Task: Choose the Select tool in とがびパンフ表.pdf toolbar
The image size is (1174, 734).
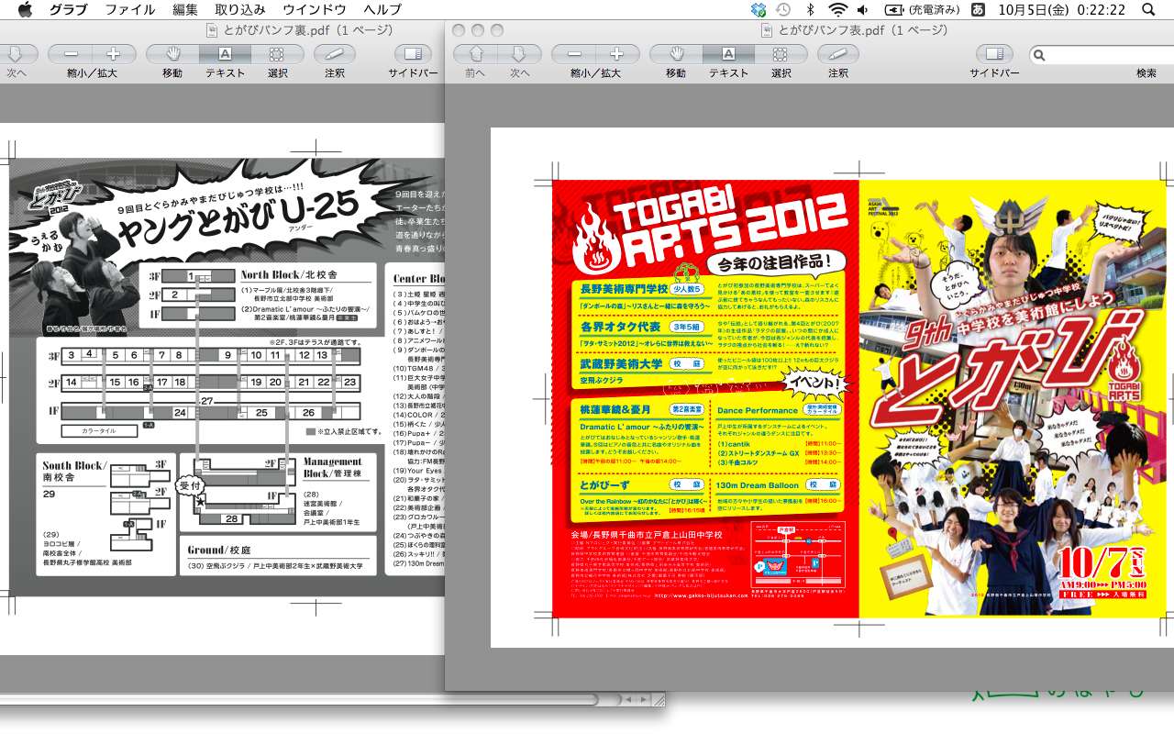Action: 781,54
